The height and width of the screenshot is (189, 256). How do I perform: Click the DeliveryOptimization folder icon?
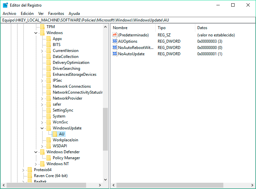48,63
